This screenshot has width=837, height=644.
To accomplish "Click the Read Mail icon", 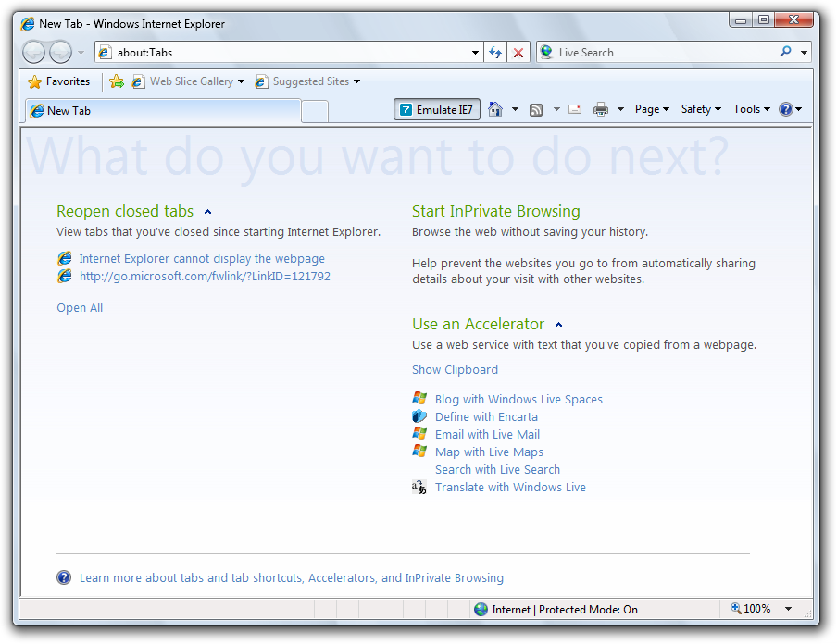I will (575, 109).
